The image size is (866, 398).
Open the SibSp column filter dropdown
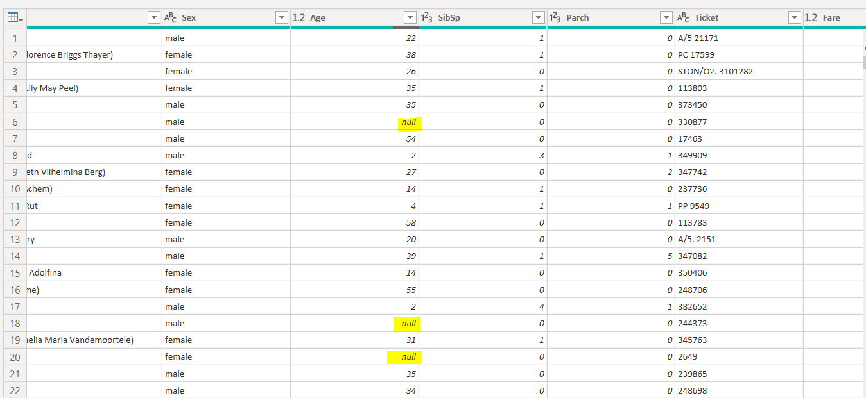(538, 17)
